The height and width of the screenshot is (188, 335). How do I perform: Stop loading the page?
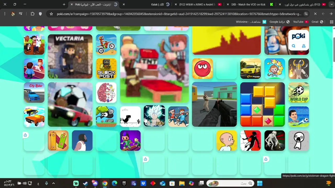point(315,14)
